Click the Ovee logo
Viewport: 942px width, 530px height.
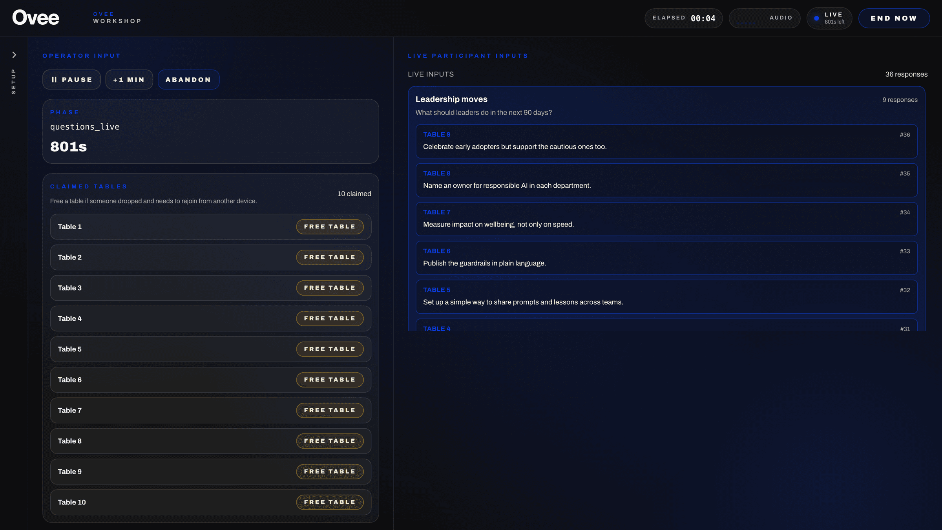pos(36,18)
